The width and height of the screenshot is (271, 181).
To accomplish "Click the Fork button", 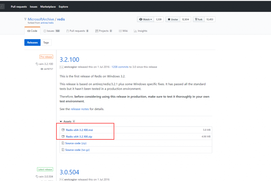I will 199,19.
